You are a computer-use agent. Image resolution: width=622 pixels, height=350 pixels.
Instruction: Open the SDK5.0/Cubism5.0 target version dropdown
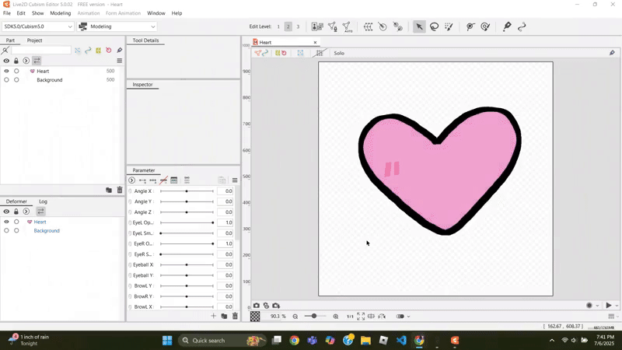click(x=37, y=26)
